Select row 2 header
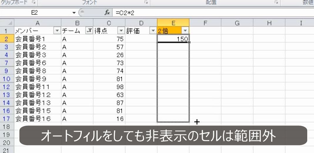 [7, 39]
